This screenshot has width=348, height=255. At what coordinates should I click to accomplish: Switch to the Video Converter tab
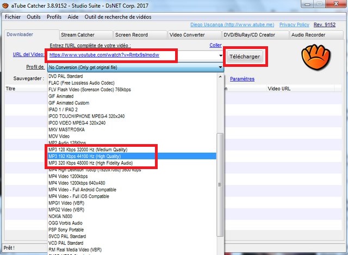pos(194,35)
